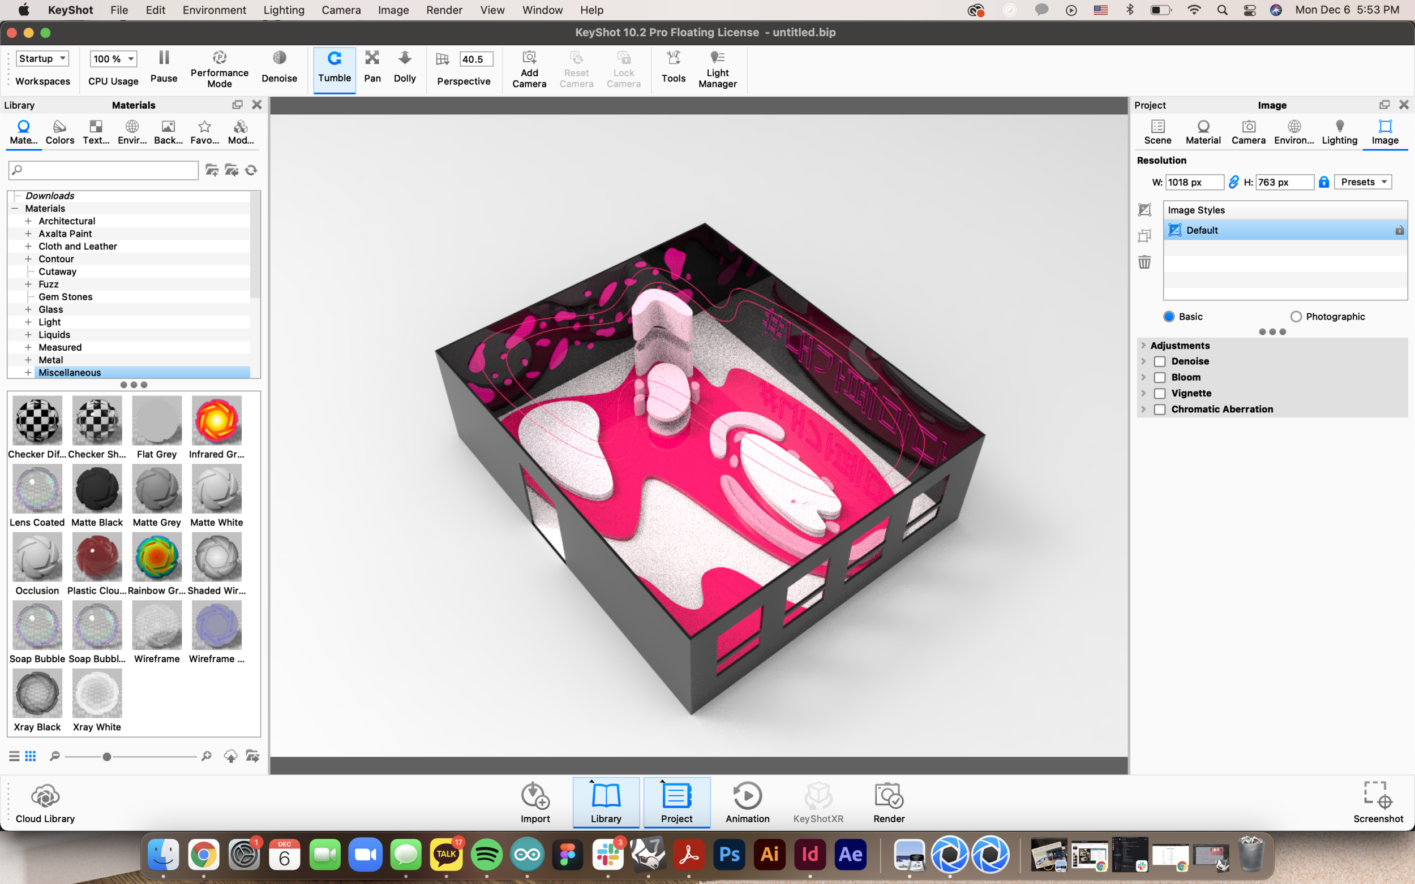Click the Light Manager toolbar icon
This screenshot has width=1415, height=884.
pos(717,69)
